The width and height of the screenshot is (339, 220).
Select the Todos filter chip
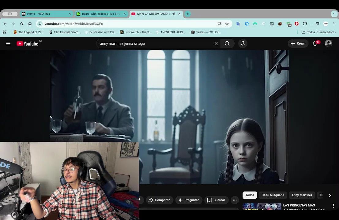tap(250, 195)
